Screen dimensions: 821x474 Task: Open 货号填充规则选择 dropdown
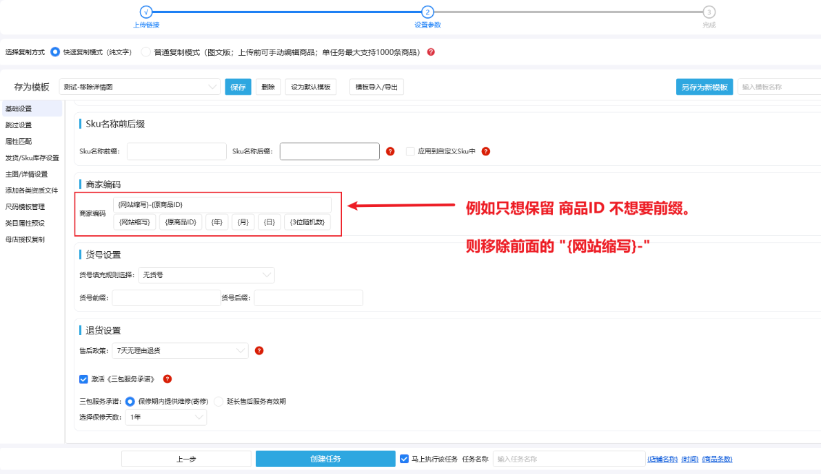[x=206, y=275]
